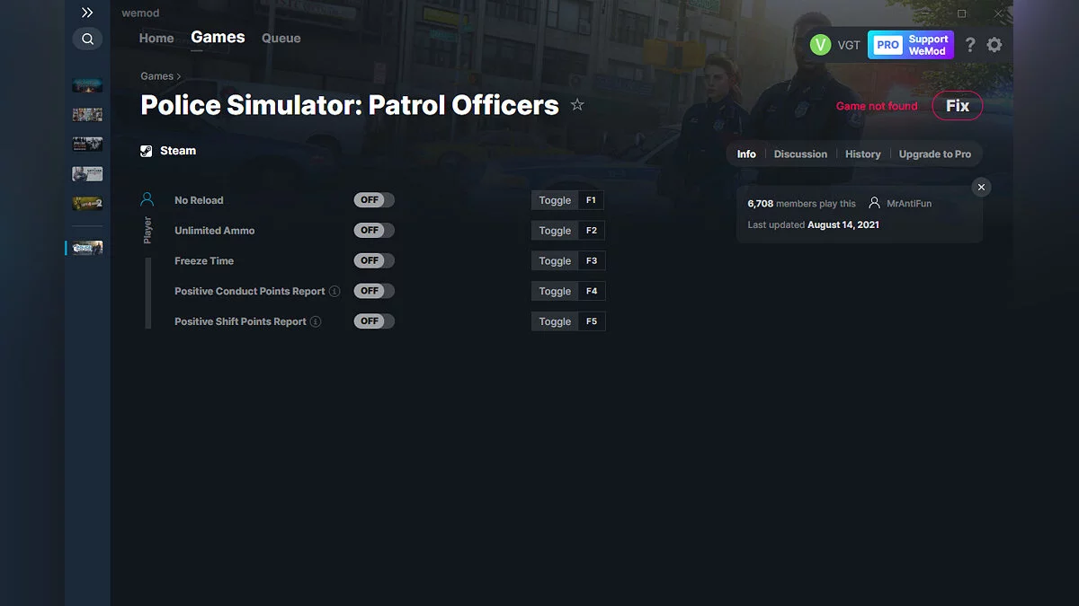This screenshot has height=606, width=1079.
Task: Enable the No Reload cheat
Action: [373, 199]
